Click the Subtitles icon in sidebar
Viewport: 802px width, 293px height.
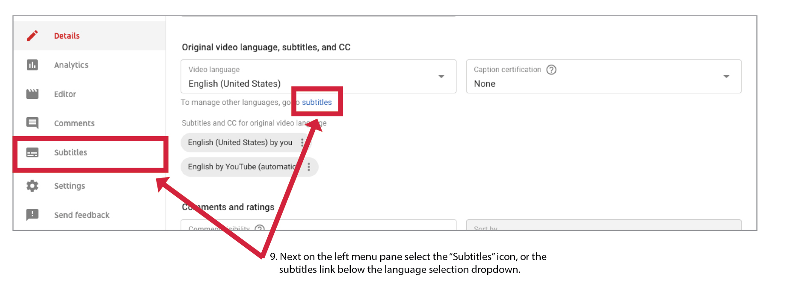[x=33, y=153]
